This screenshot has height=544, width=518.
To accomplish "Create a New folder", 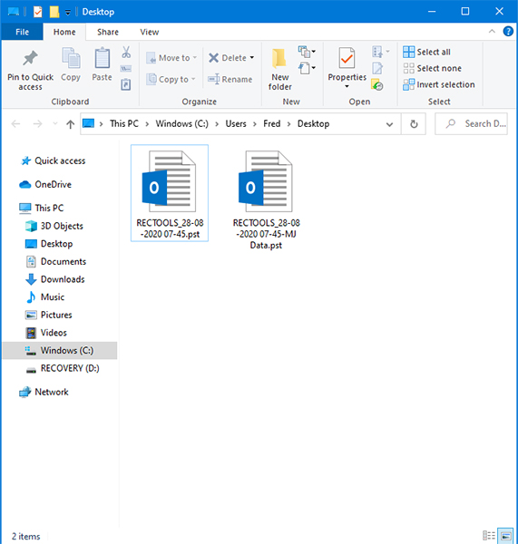I will point(279,69).
